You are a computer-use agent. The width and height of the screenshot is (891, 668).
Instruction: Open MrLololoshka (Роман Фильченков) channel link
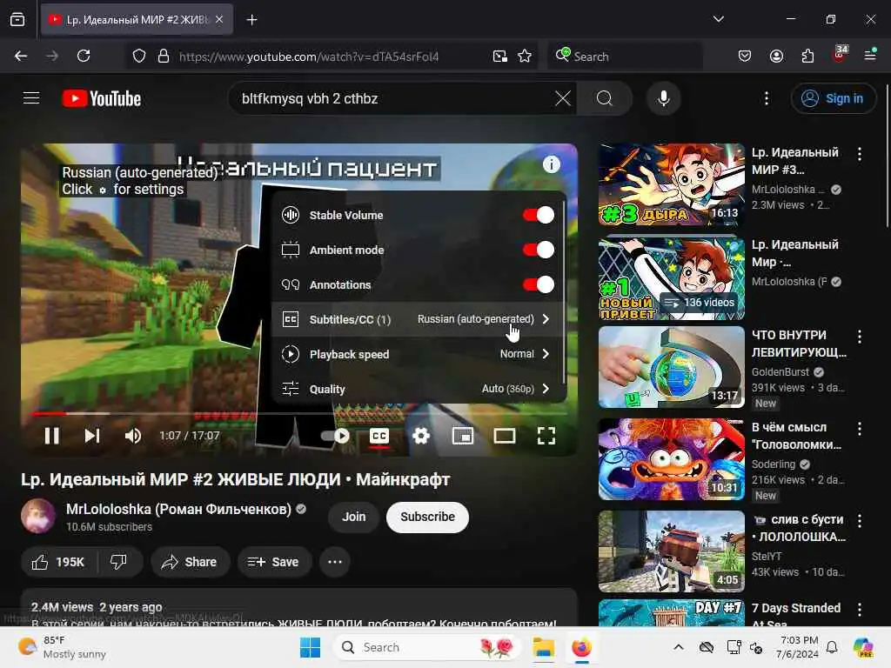coord(178,509)
